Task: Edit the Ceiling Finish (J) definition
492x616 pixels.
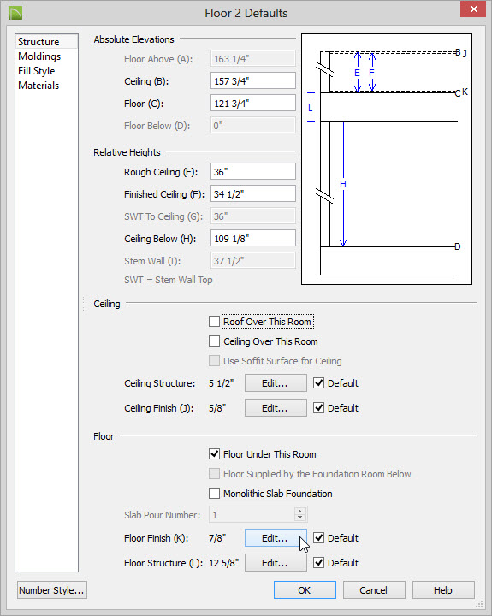Action: tap(276, 408)
